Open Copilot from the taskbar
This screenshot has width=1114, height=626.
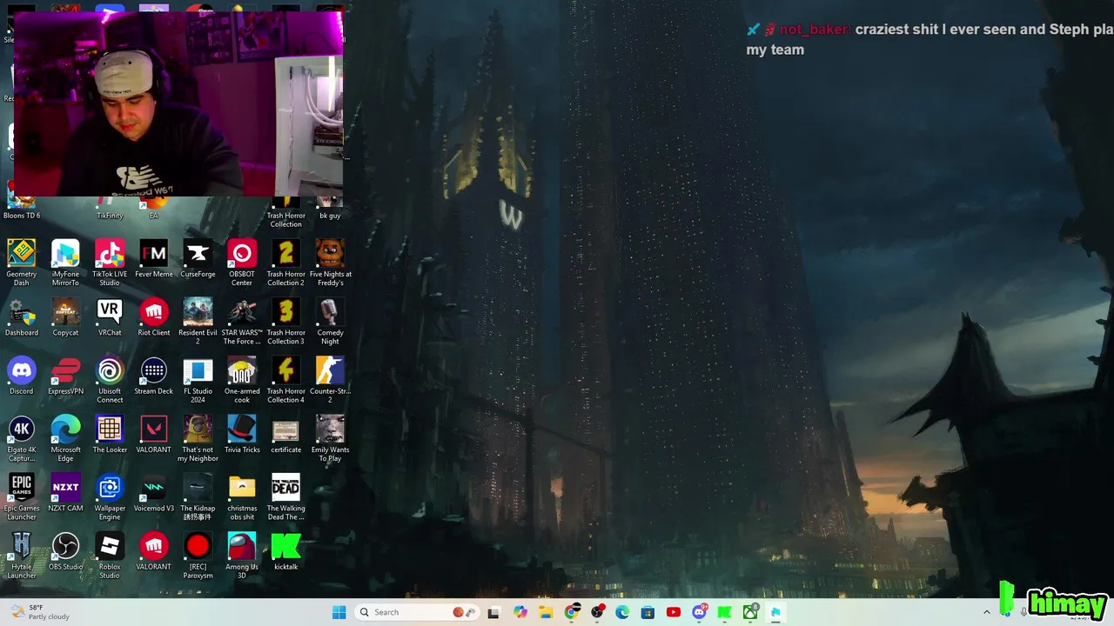pyautogui.click(x=520, y=612)
